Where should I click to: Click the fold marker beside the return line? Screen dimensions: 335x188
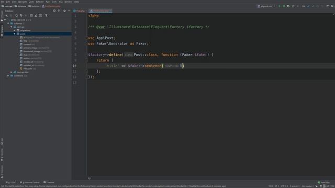coord(87,61)
